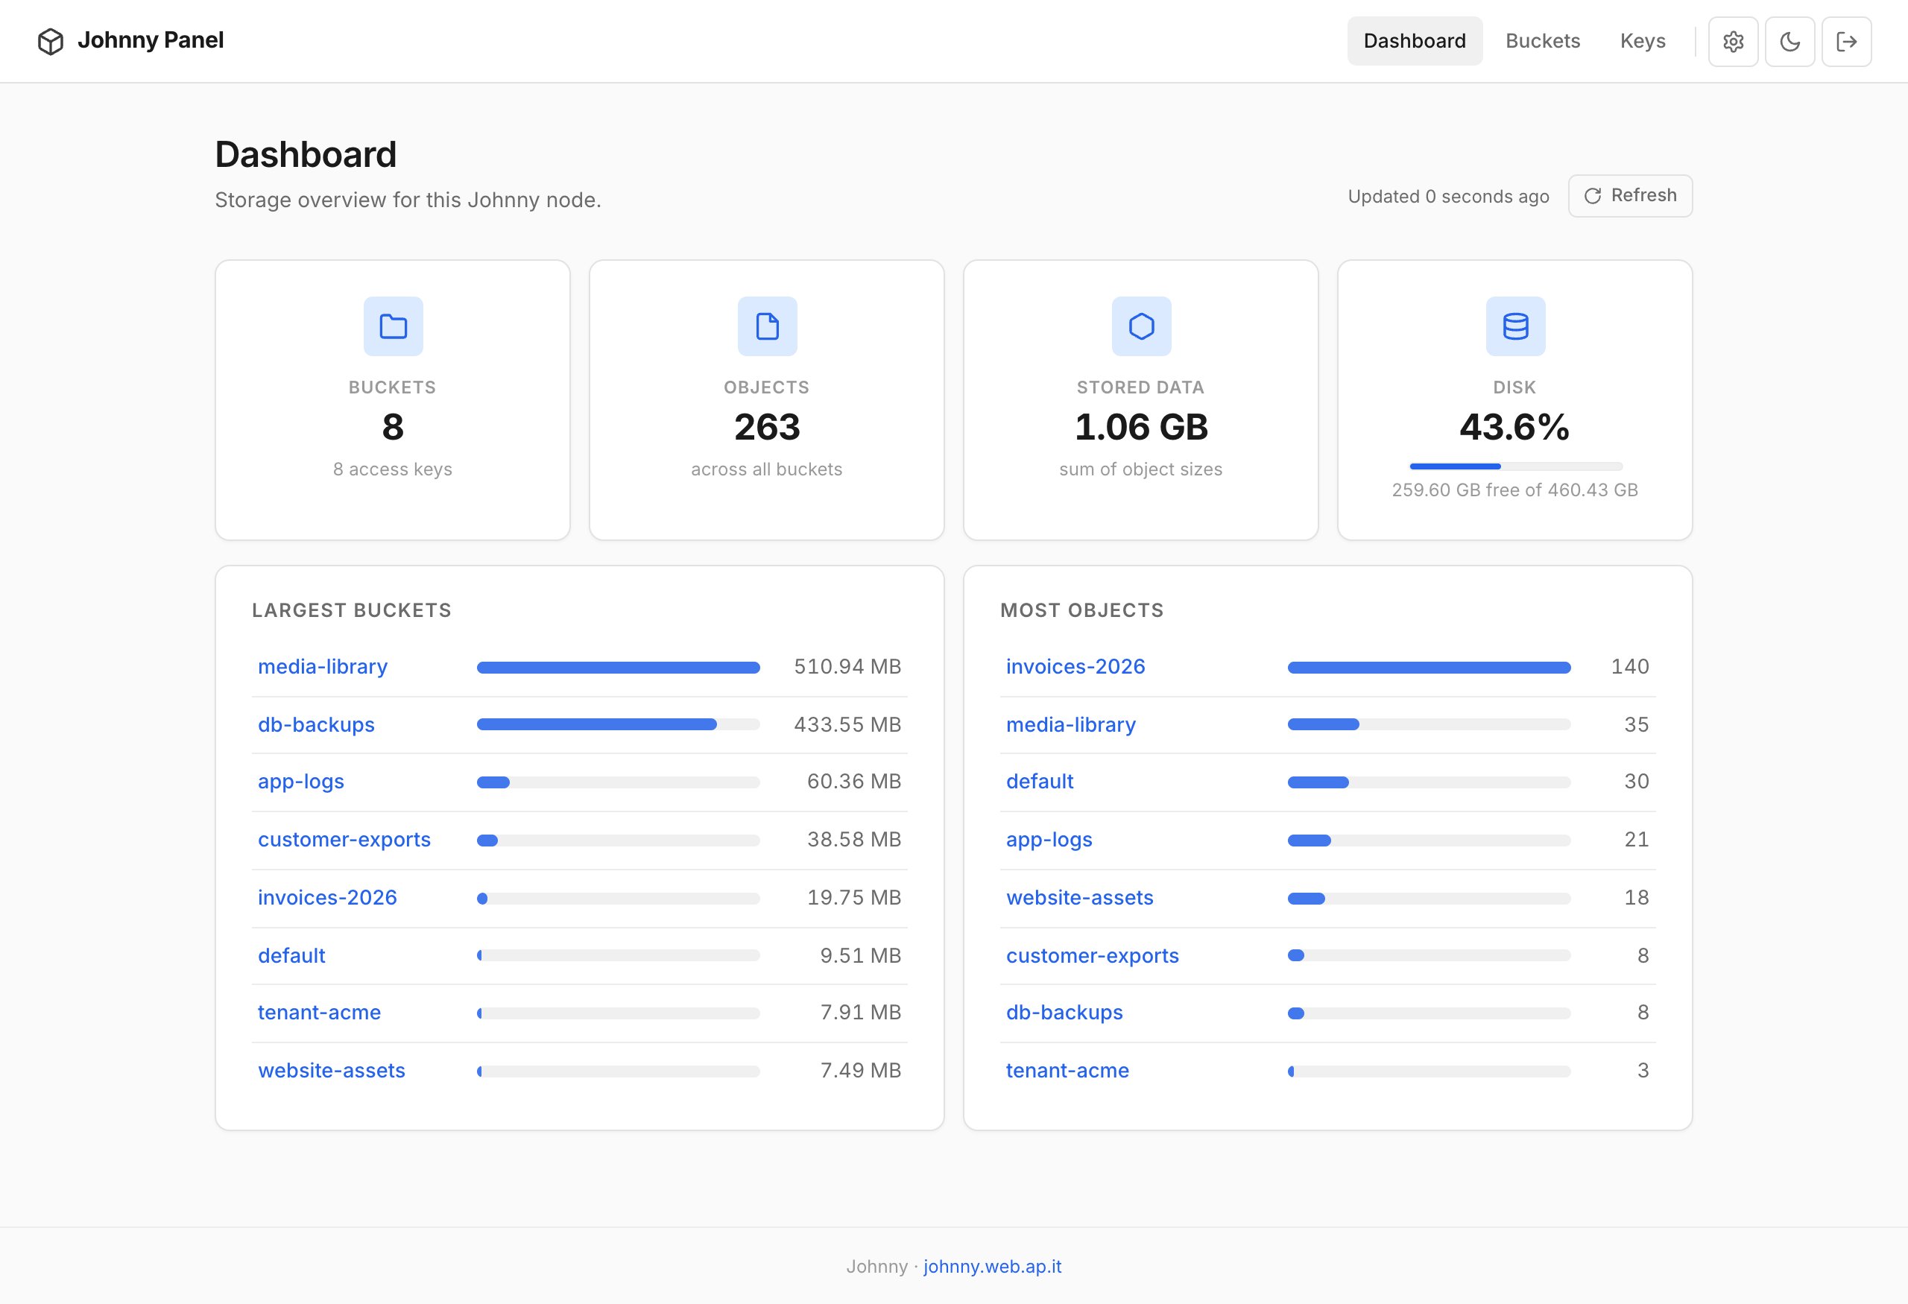
Task: Click the 263 objects count
Action: [x=767, y=427]
